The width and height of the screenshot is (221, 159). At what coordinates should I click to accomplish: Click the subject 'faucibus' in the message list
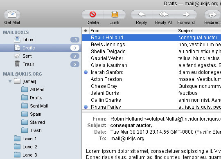coord(188,93)
